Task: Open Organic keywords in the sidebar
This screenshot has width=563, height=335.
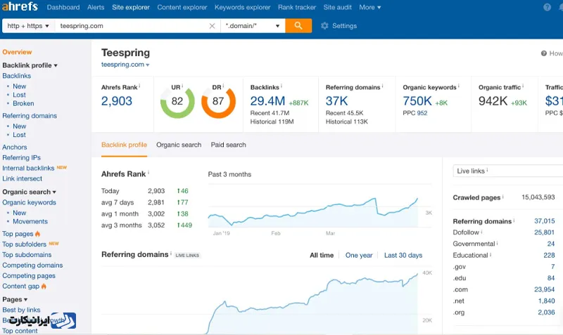Action: pos(29,202)
